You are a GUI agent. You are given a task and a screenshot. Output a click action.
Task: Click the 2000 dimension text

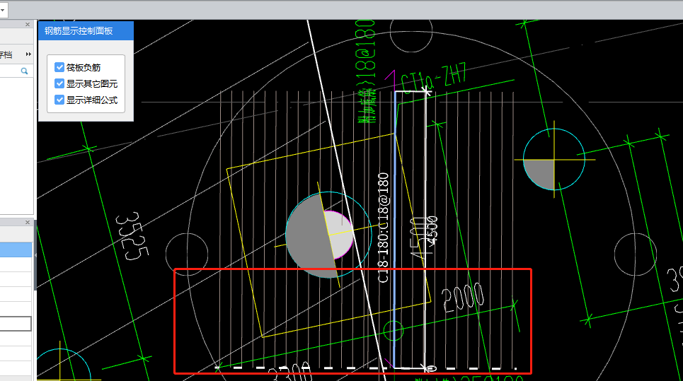463,298
